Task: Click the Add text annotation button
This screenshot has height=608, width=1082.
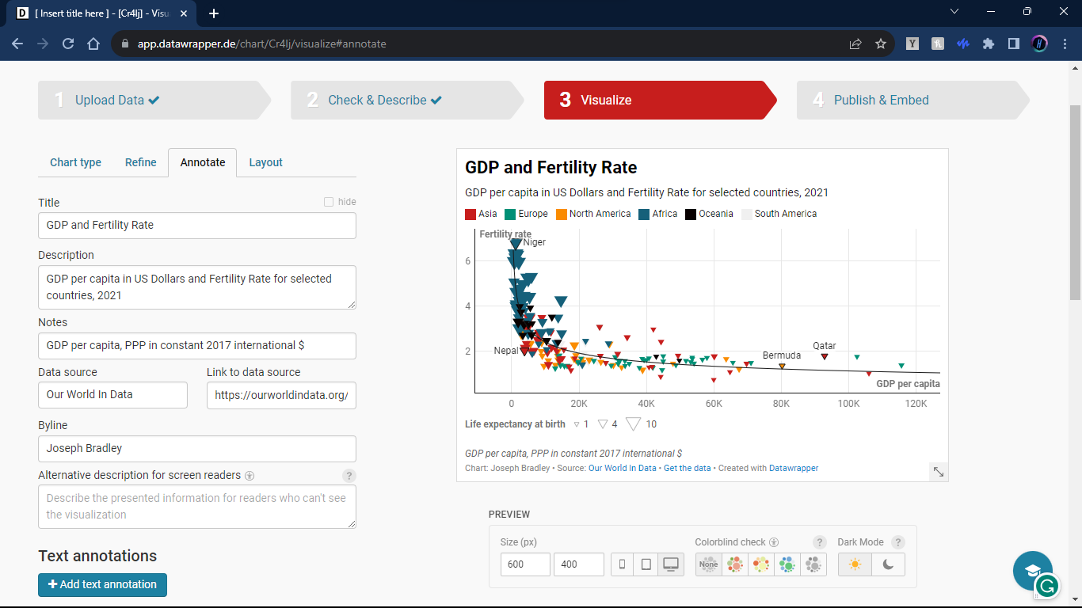Action: coord(102,584)
